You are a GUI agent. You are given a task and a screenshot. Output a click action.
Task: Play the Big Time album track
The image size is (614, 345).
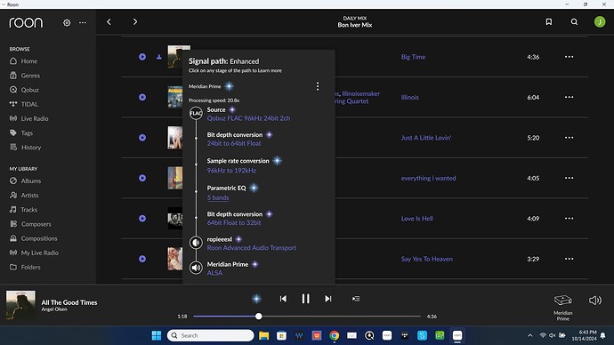tap(142, 57)
